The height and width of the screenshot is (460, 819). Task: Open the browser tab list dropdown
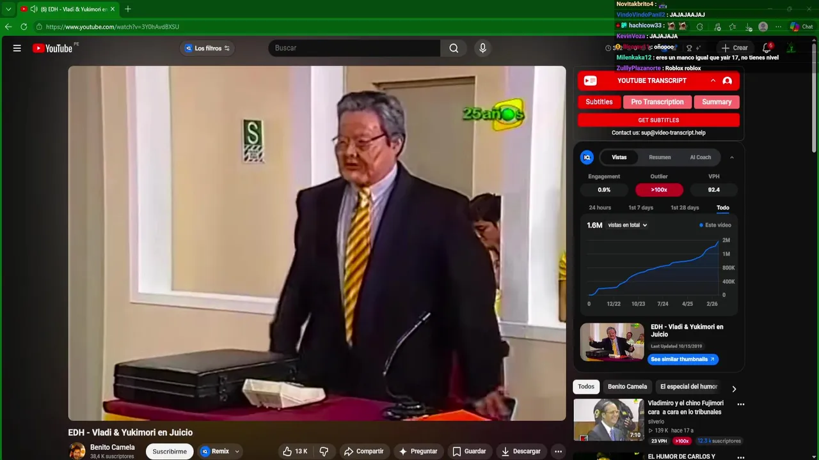click(x=8, y=9)
